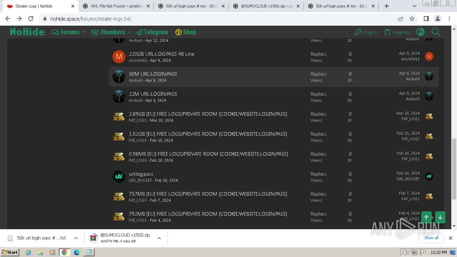This screenshot has width=457, height=257.
Task: Click the Feb 15, 2024 last-post date
Action: (x=408, y=133)
